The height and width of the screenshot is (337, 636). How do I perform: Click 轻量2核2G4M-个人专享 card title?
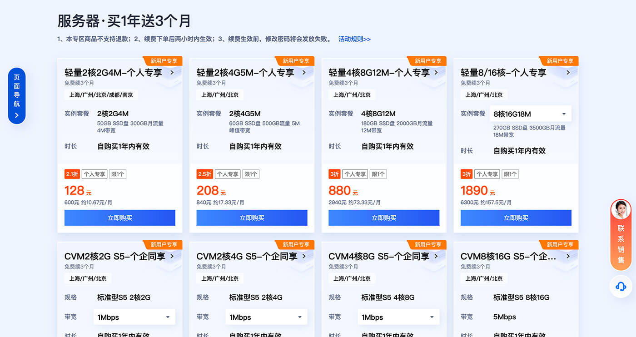(113, 72)
